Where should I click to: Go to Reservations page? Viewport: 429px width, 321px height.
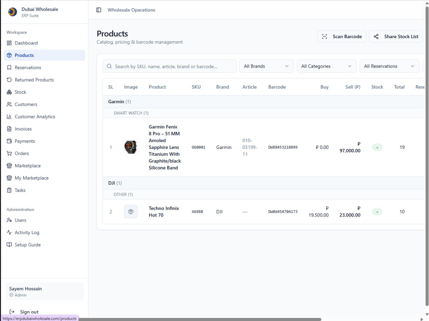pyautogui.click(x=45, y=68)
